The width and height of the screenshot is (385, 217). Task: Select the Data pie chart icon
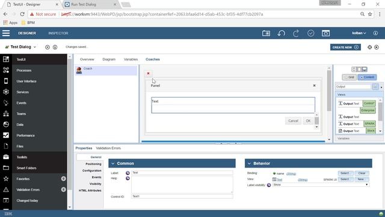(6, 124)
